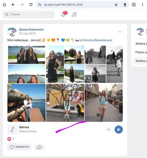Viewport: 147px width, 158px height.
Task: Go to browser home page icon
Action: [x=4, y=4]
